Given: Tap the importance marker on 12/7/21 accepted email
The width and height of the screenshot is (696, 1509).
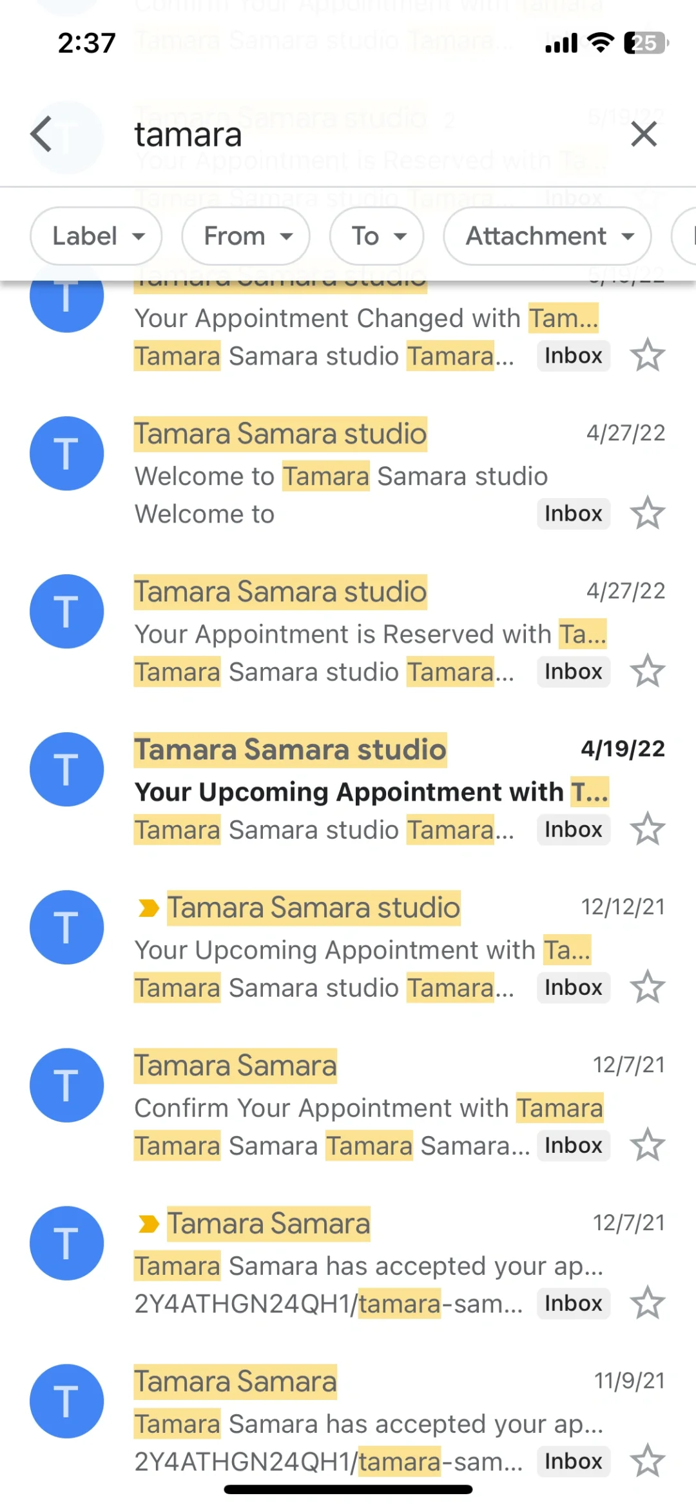Looking at the screenshot, I should click(149, 1224).
